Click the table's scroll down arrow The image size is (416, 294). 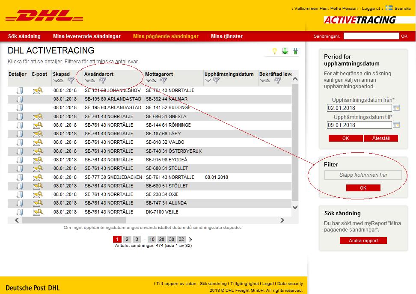click(x=295, y=207)
